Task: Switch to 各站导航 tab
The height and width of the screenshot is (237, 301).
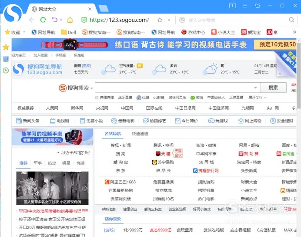Action: coord(113,134)
